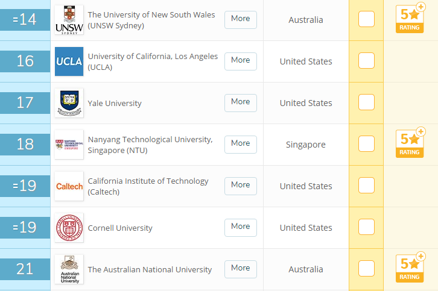
Task: Click the Caltech logo icon
Action: click(69, 186)
